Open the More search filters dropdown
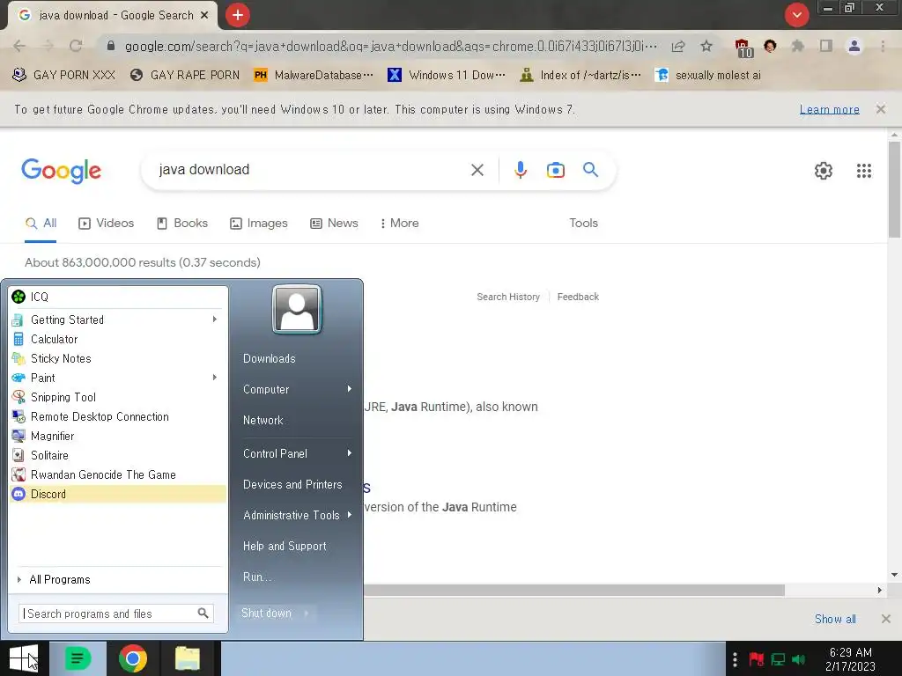The height and width of the screenshot is (676, 902). tap(400, 223)
